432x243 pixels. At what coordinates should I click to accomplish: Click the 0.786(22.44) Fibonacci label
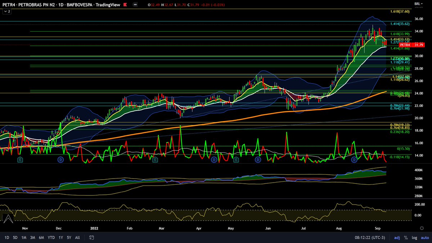click(400, 105)
